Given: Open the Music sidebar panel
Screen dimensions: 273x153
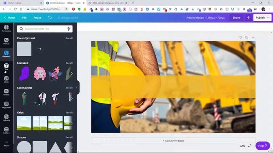Looking at the screenshot, I should click(x=6, y=79).
